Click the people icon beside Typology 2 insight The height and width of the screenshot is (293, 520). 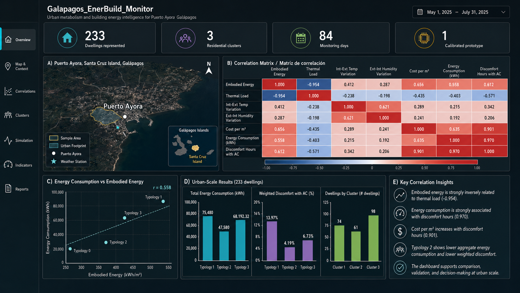tap(400, 249)
